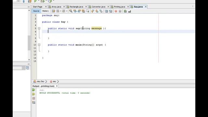
Task: Open combo box in lower-left panel
Action: 23,68
